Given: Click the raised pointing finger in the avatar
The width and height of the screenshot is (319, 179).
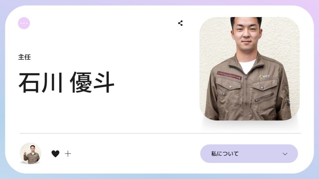Looking at the screenshot, I should 25,152.
